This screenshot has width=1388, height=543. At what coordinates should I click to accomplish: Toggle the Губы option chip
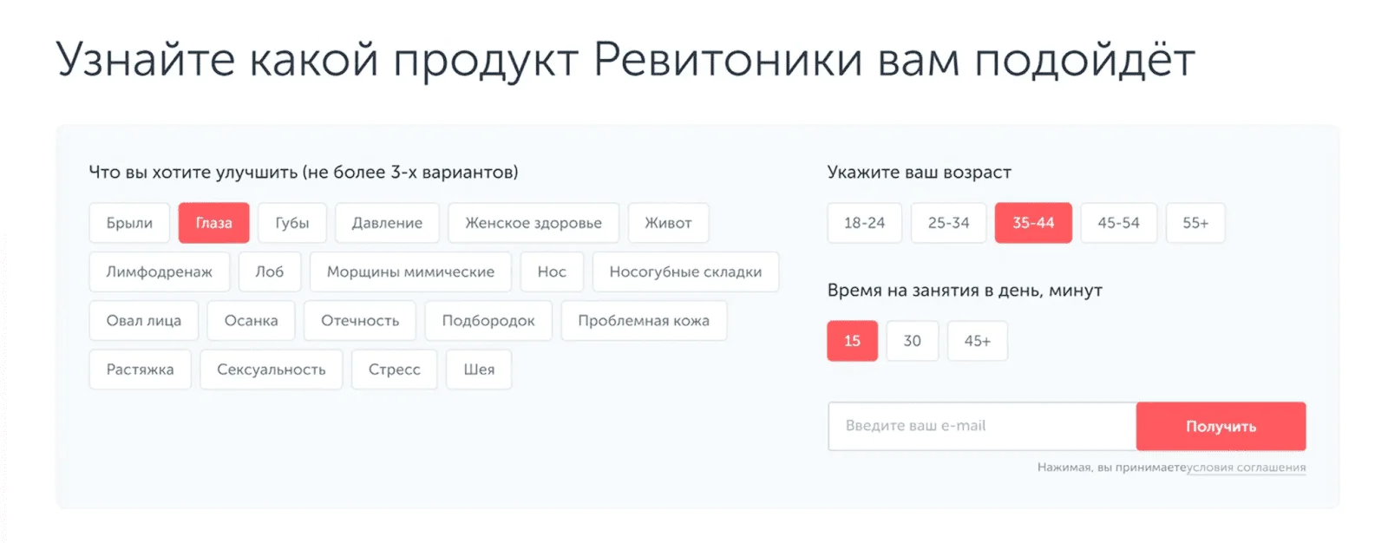click(x=292, y=223)
